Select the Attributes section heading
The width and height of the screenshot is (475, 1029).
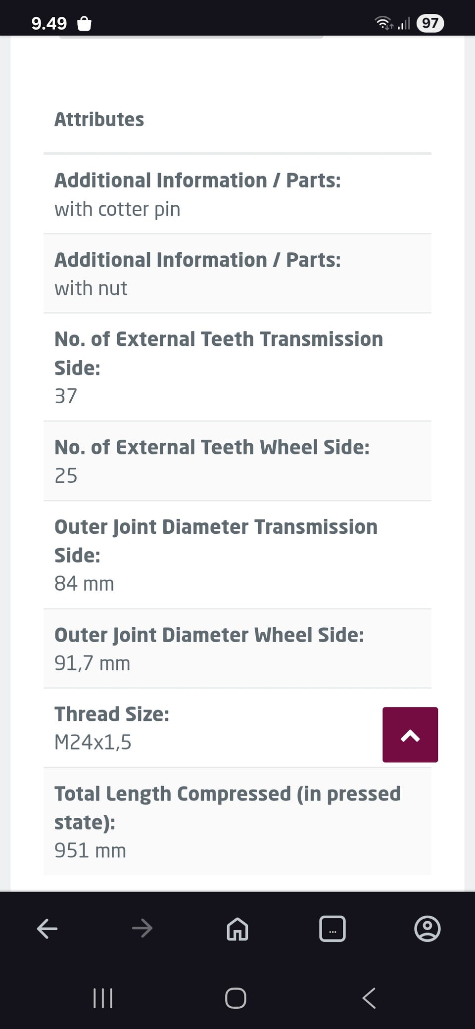click(99, 119)
